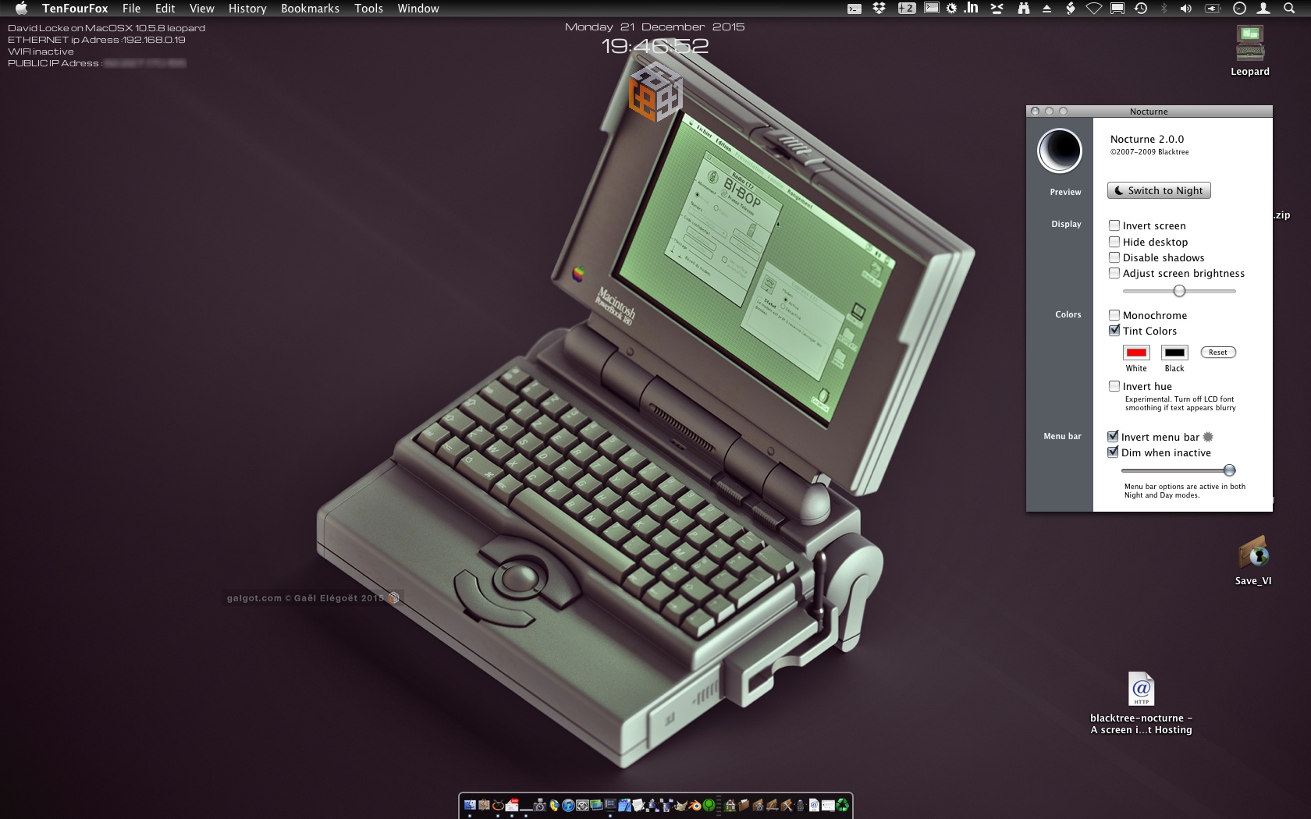The image size is (1311, 819).
Task: Click the red White tint color swatch
Action: pos(1136,353)
